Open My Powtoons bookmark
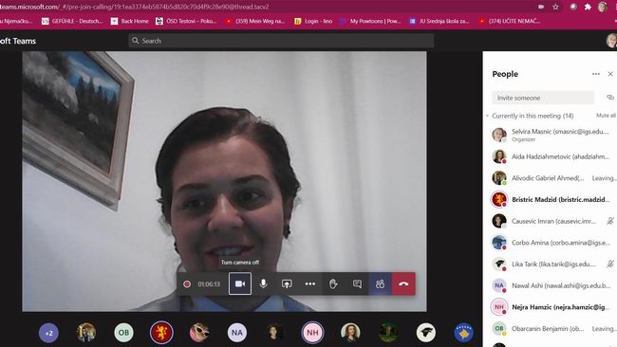 point(370,21)
